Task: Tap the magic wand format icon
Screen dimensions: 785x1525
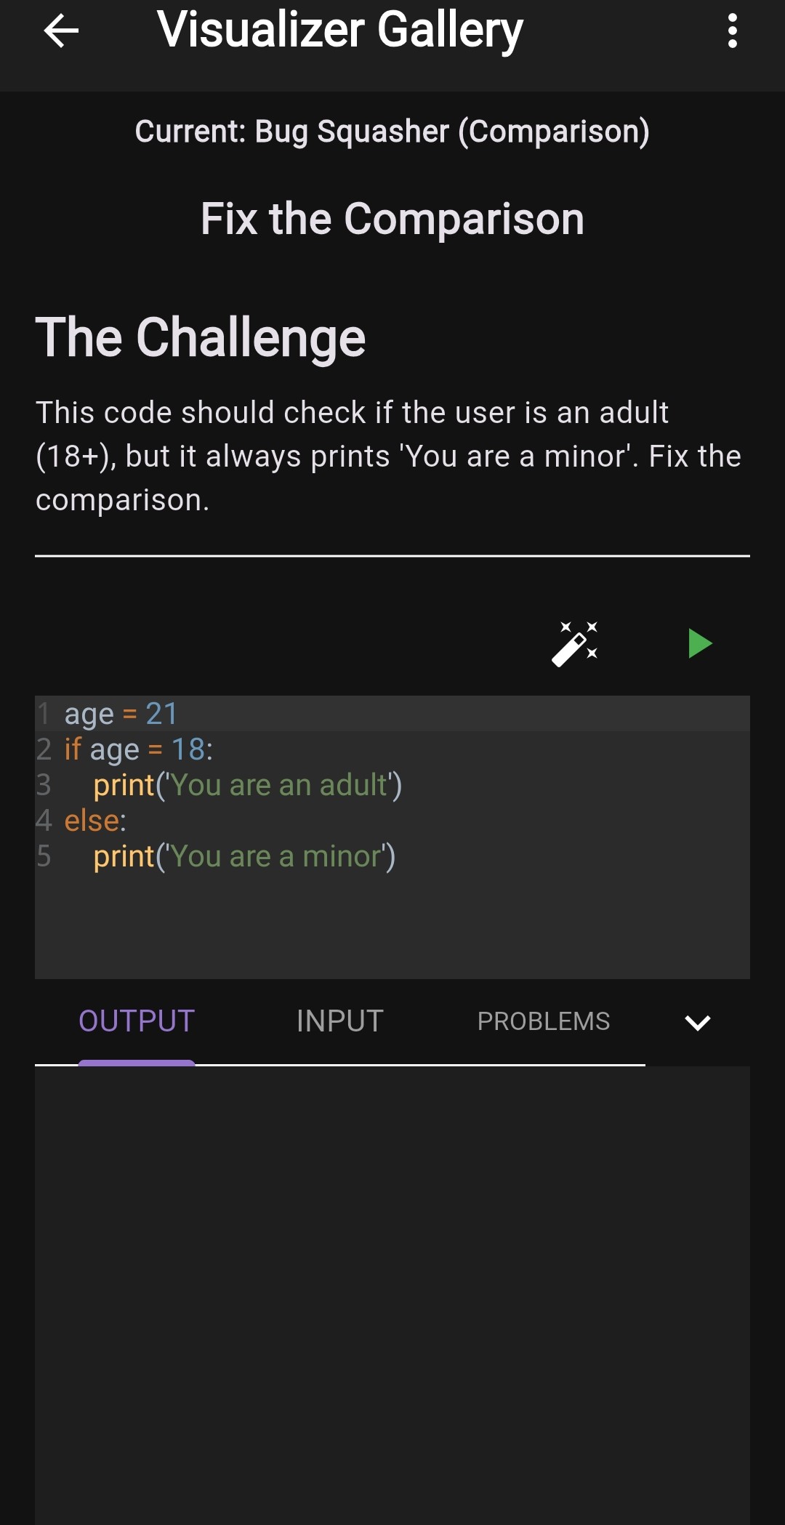Action: [x=574, y=643]
